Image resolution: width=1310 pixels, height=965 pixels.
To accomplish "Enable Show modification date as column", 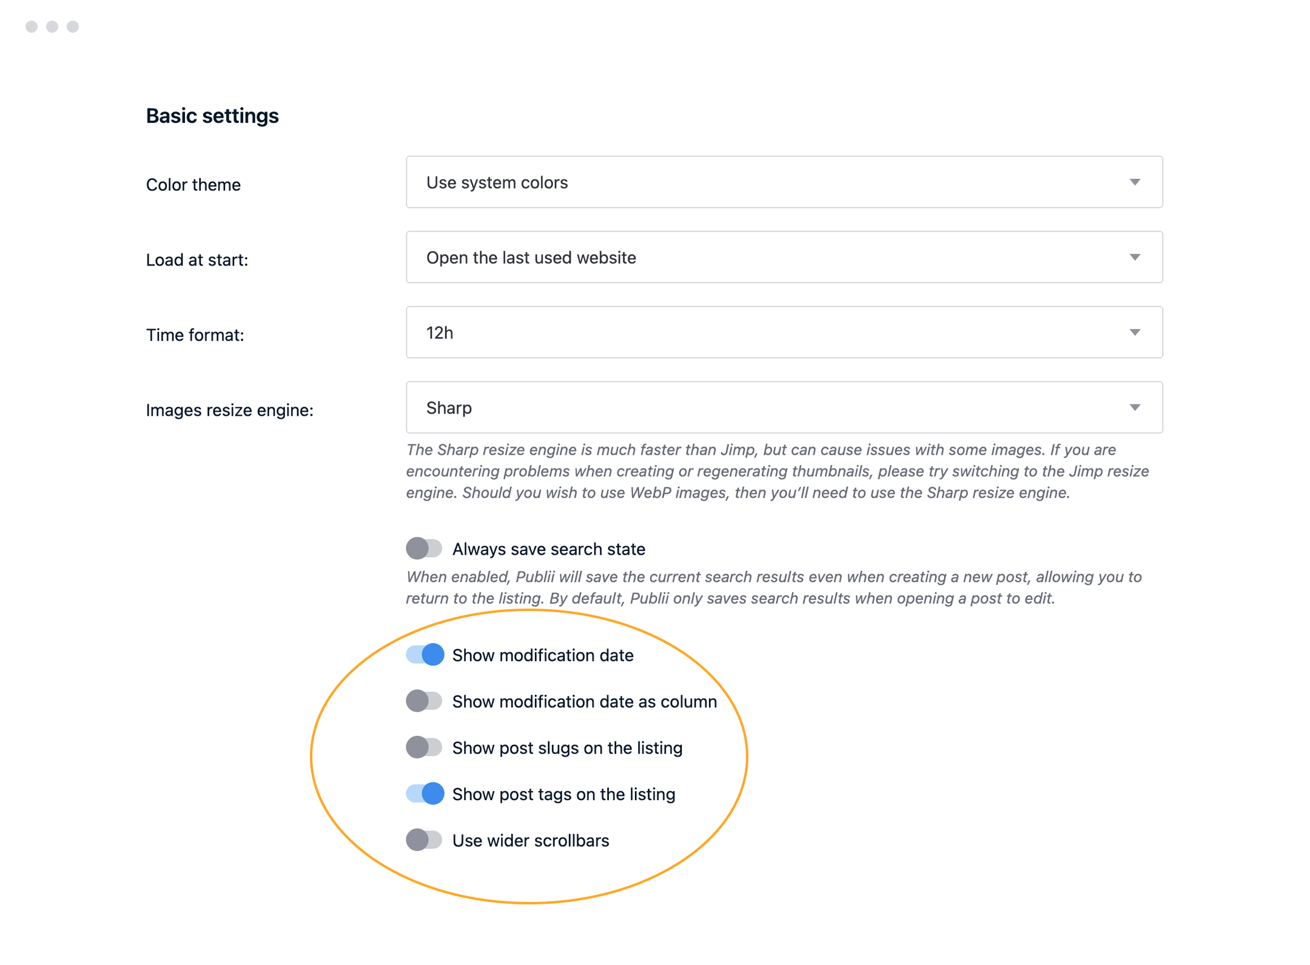I will (x=425, y=701).
